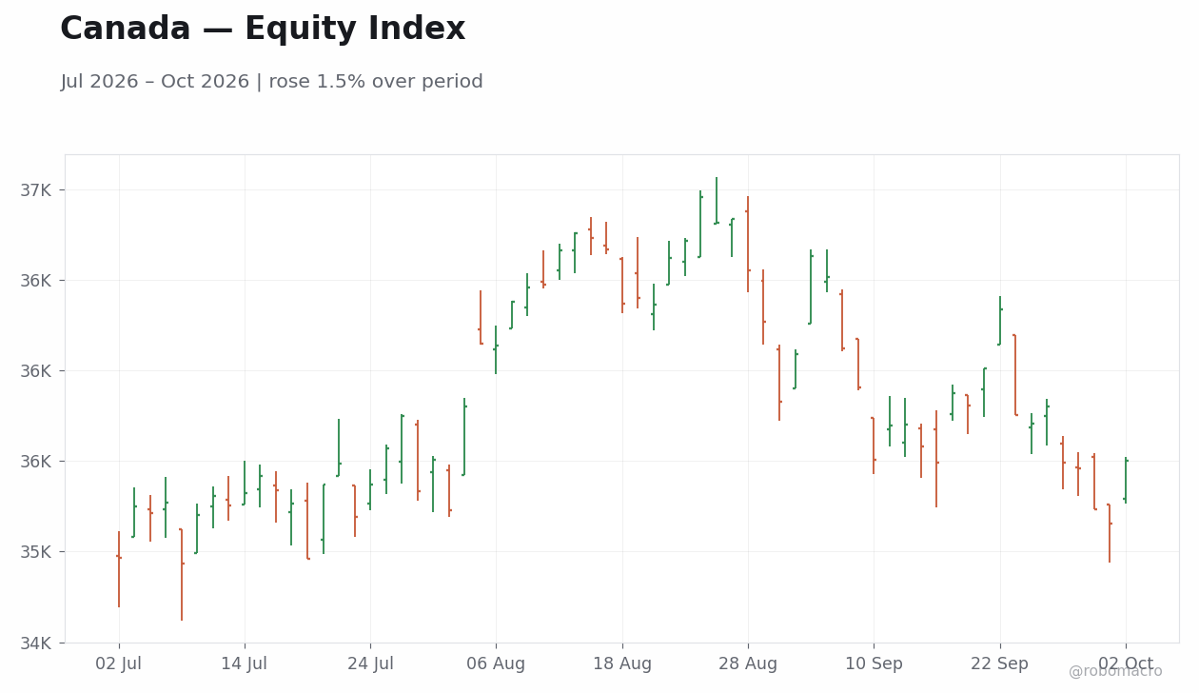Select the 24 Jul x-axis label
Image resolution: width=1199 pixels, height=693 pixels.
[x=370, y=664]
